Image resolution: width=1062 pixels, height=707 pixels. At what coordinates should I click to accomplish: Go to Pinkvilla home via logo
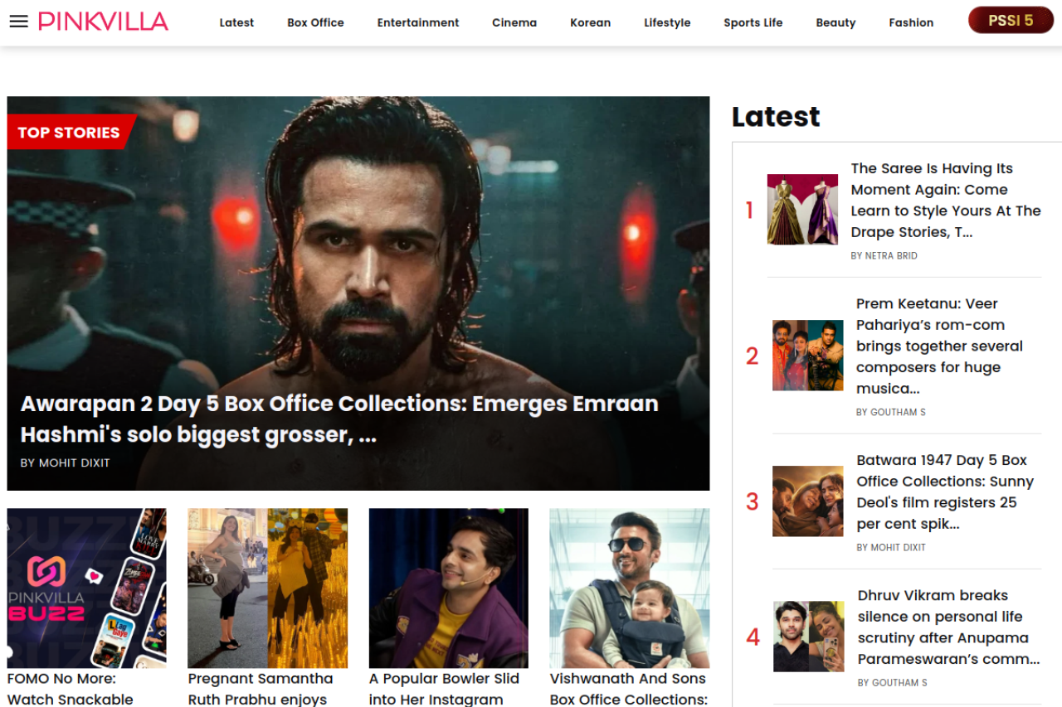pos(103,22)
